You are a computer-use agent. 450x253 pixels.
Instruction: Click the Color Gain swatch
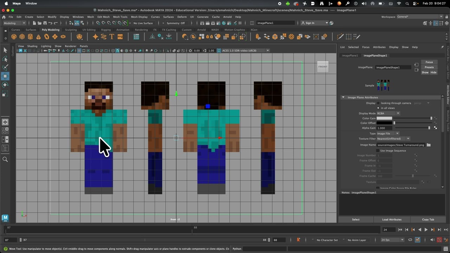[384, 118]
